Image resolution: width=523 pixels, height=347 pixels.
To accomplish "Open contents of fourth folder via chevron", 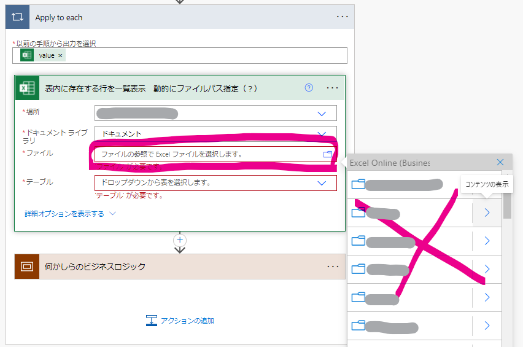I will 487,269.
